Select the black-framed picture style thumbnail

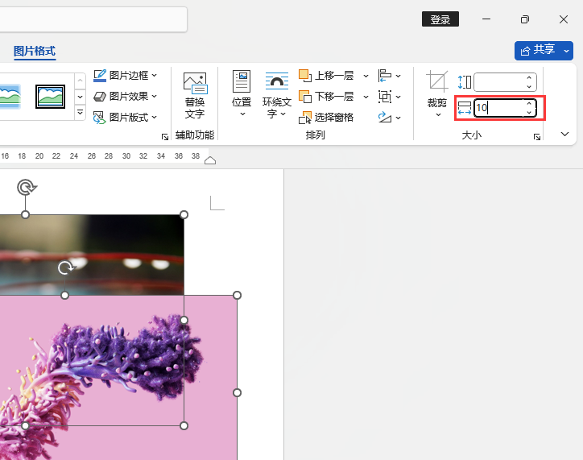[50, 96]
